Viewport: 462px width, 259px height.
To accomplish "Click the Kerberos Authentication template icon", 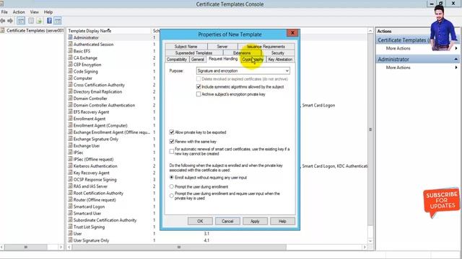I will pyautogui.click(x=70, y=165).
